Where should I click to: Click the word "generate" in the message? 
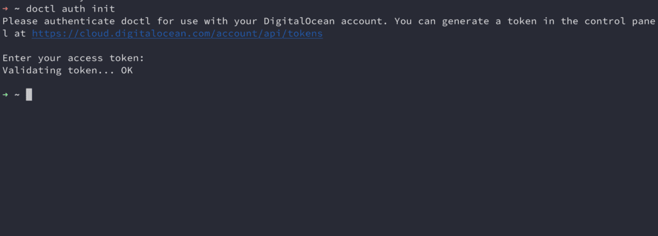tap(466, 21)
